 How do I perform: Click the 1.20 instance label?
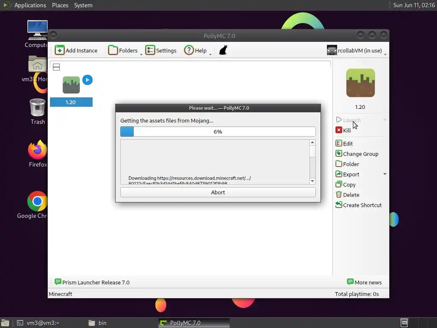tap(71, 102)
